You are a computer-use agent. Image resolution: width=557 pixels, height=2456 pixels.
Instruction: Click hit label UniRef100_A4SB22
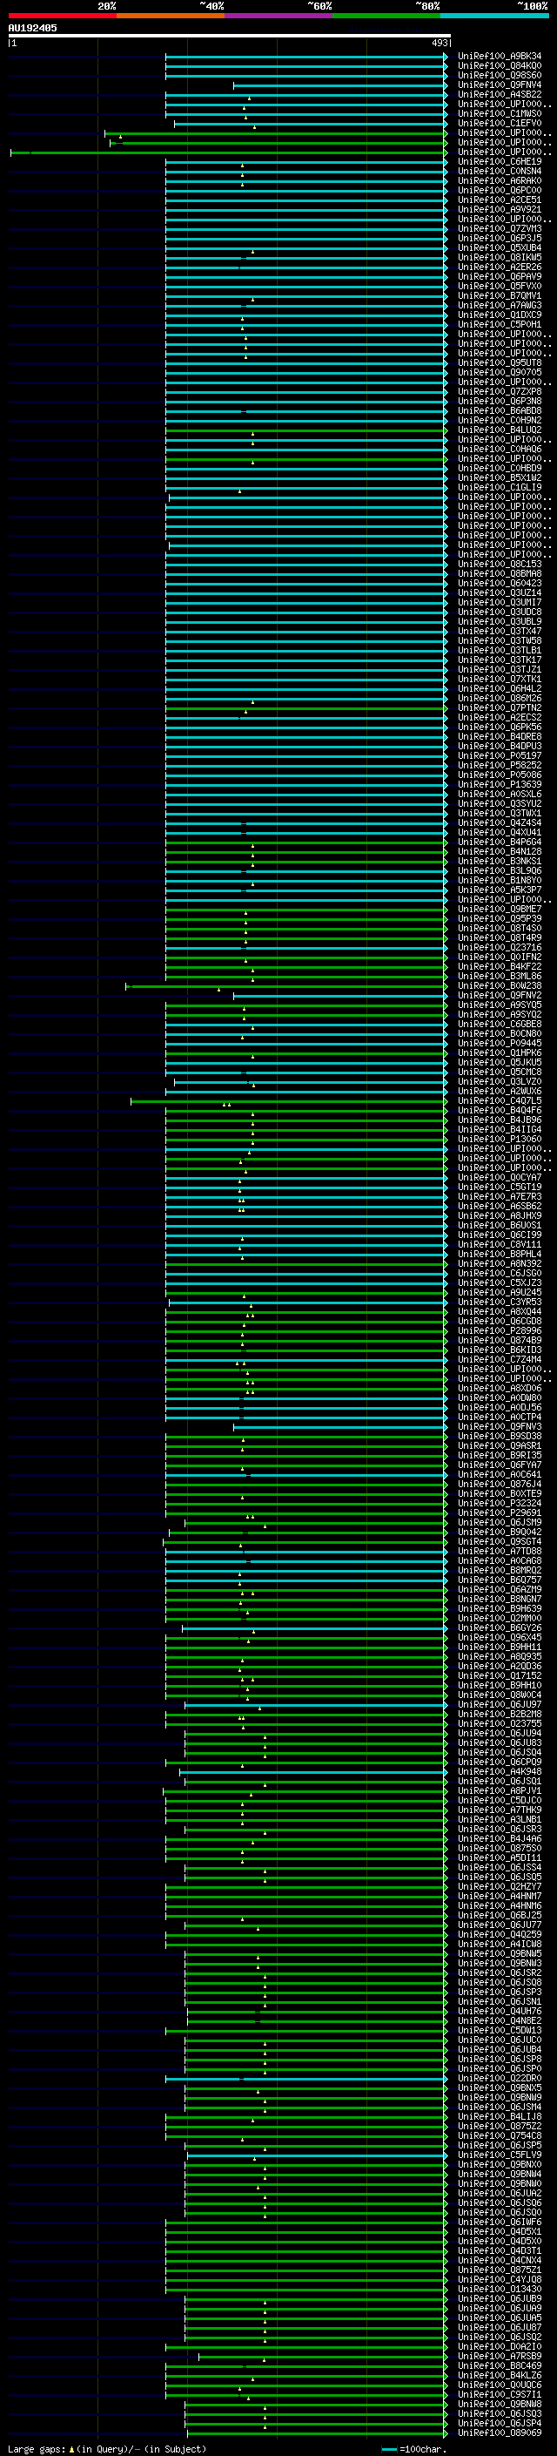coord(500,94)
